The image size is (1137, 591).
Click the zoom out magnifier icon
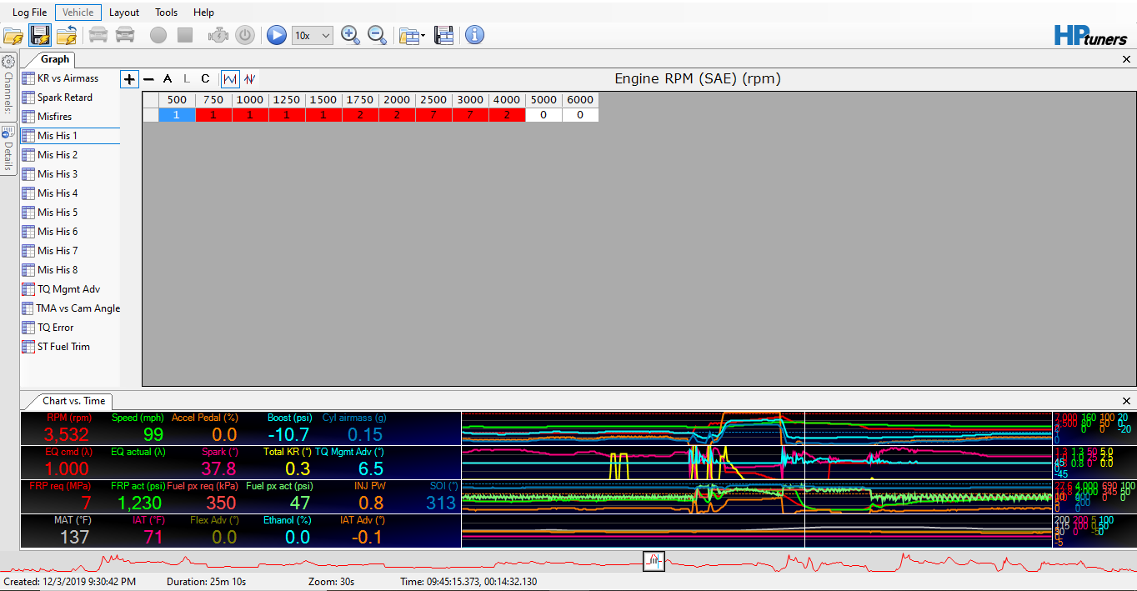(x=377, y=35)
